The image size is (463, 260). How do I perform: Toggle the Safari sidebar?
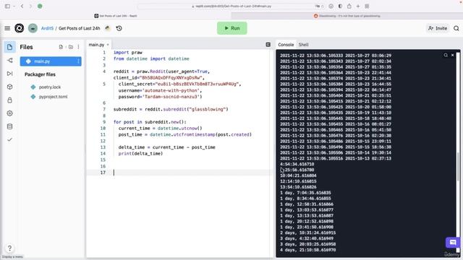tap(7, 6)
